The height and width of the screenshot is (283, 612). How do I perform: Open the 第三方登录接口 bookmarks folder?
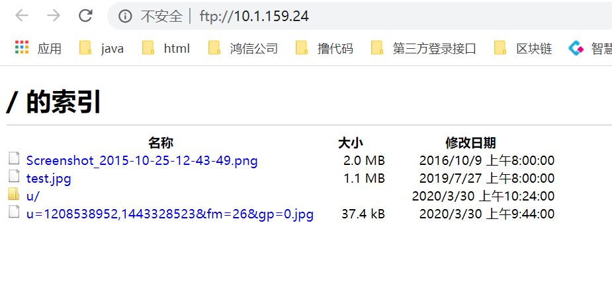[423, 48]
